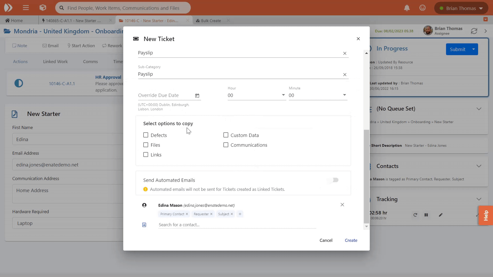Enable the Custom Data checkbox
The width and height of the screenshot is (493, 277).
226,135
